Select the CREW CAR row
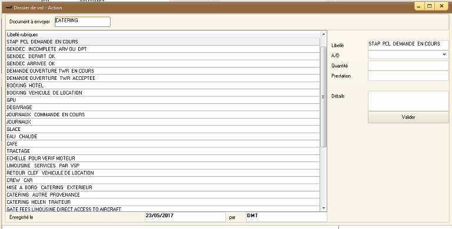The height and width of the screenshot is (229, 452). (x=163, y=180)
